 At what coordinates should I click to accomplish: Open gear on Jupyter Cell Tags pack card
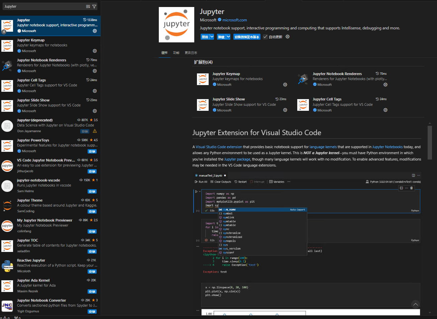pos(386,110)
